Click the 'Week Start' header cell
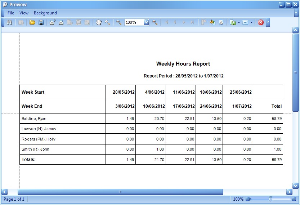 click(63, 92)
